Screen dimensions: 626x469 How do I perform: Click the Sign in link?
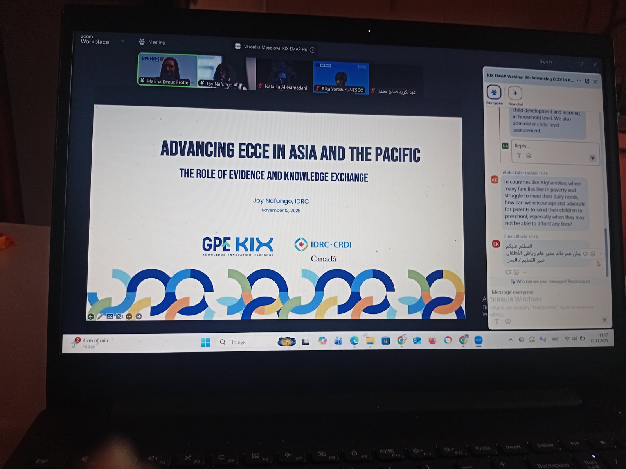pyautogui.click(x=546, y=62)
